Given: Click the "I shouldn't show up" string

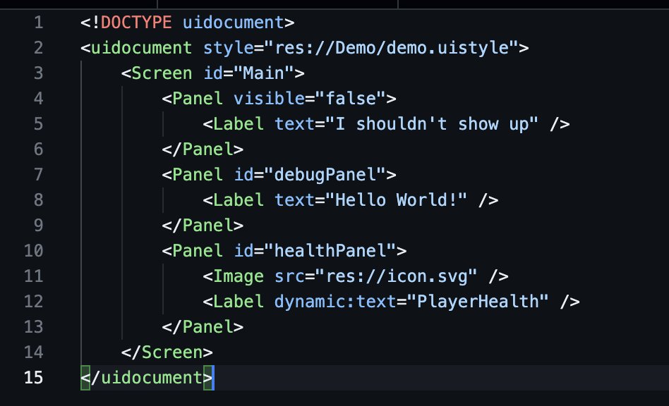Looking at the screenshot, I should (x=432, y=124).
